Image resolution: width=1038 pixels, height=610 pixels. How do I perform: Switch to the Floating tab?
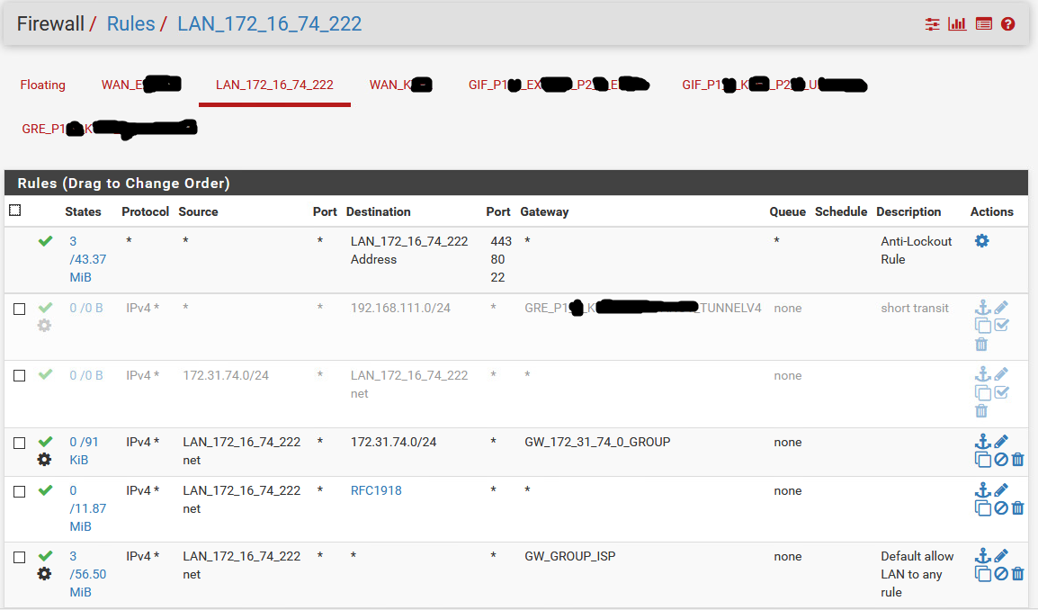click(43, 85)
